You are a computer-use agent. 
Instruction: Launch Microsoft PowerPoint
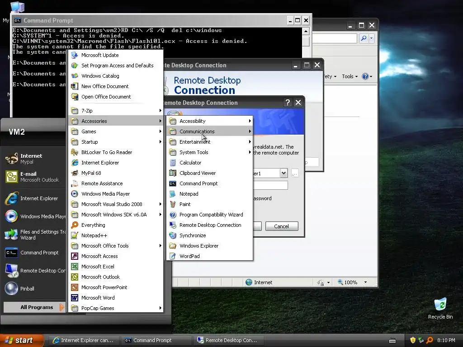[x=116, y=287]
